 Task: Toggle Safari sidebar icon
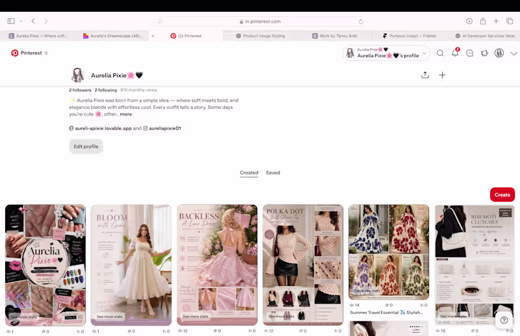[x=11, y=21]
